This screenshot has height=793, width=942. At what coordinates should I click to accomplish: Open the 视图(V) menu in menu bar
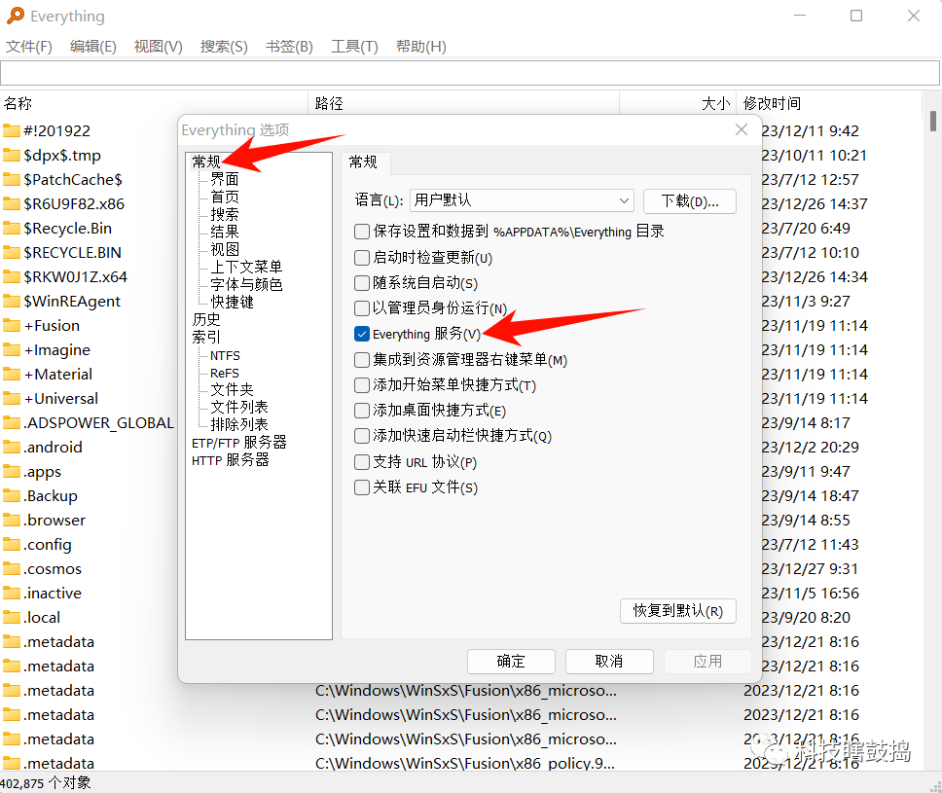pos(158,47)
